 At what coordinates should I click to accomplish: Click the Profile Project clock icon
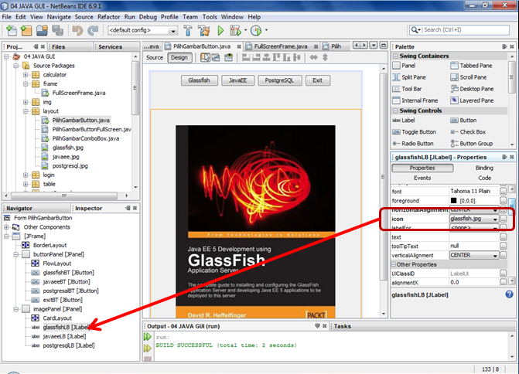256,30
